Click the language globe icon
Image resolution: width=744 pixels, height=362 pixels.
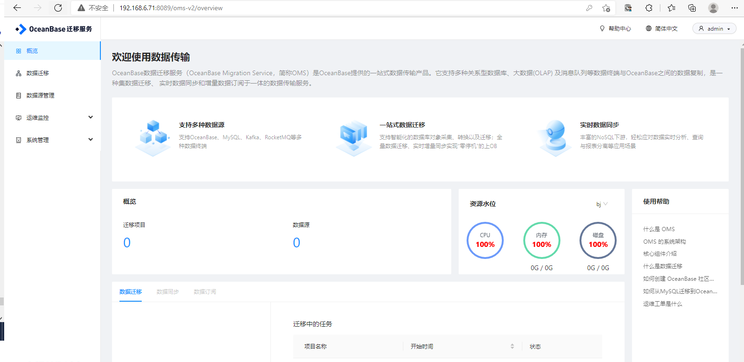649,28
